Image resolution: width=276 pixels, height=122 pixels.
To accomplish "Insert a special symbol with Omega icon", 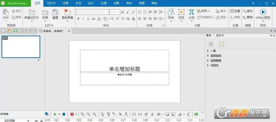I will click(123, 18).
